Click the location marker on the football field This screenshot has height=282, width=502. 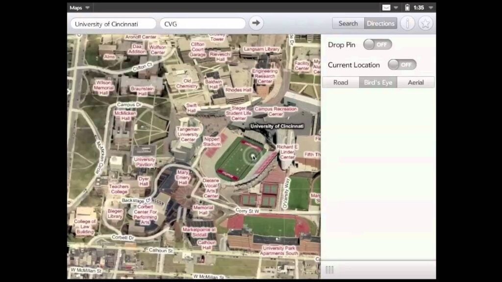253,157
